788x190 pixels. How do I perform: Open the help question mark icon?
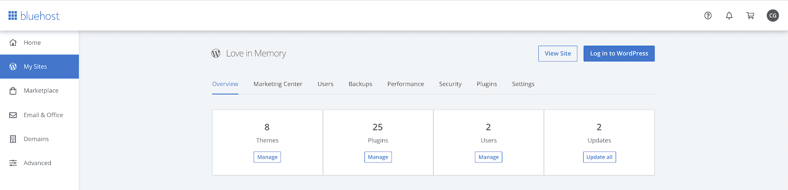708,16
